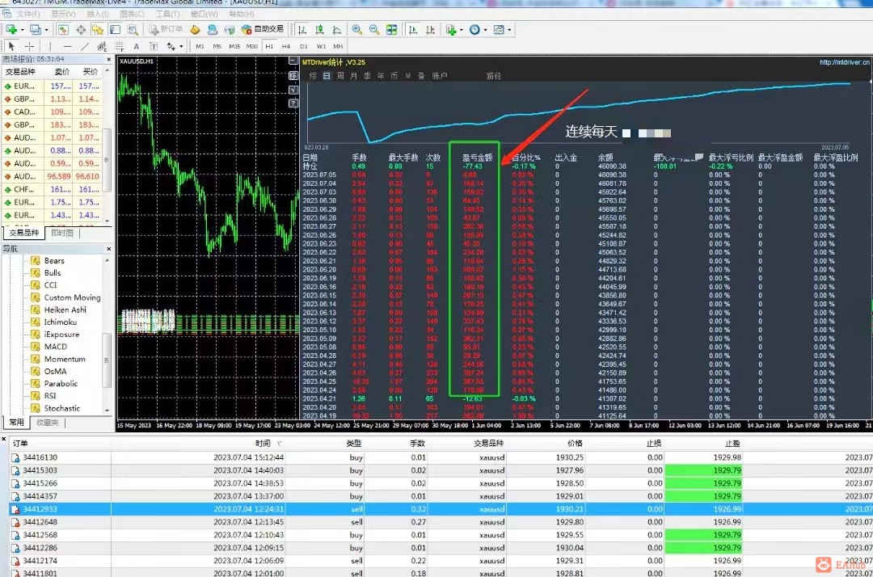This screenshot has width=873, height=577.
Task: Switch to the M5 timeframe
Action: [217, 46]
